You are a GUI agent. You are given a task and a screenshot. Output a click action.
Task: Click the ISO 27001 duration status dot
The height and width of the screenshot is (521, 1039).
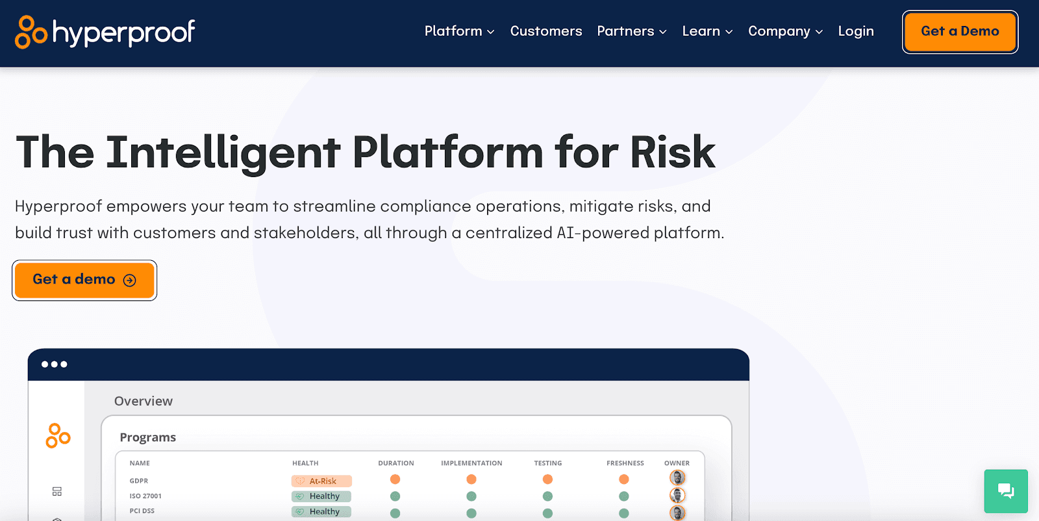point(395,496)
